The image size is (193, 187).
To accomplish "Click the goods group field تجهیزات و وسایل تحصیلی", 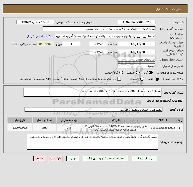I will (x=93, y=109).
